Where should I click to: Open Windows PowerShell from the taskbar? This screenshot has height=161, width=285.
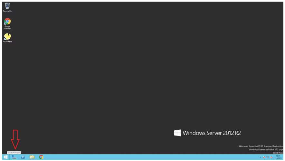pyautogui.click(x=23, y=157)
